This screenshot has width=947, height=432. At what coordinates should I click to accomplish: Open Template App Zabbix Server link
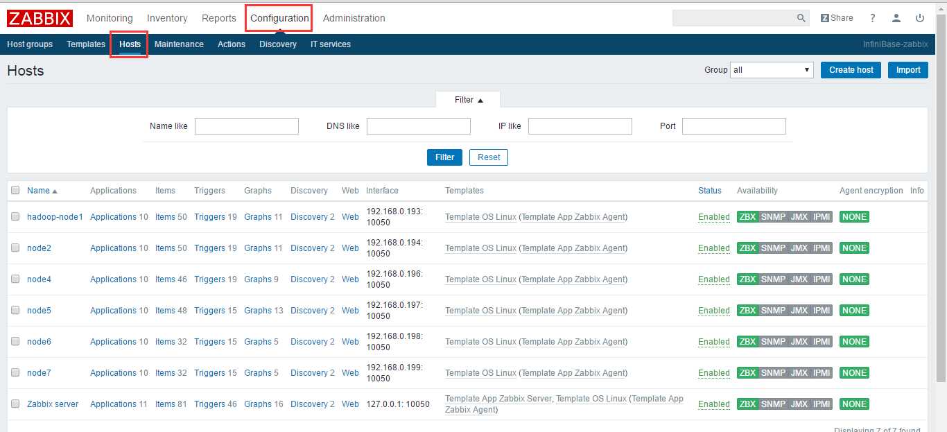click(498, 399)
